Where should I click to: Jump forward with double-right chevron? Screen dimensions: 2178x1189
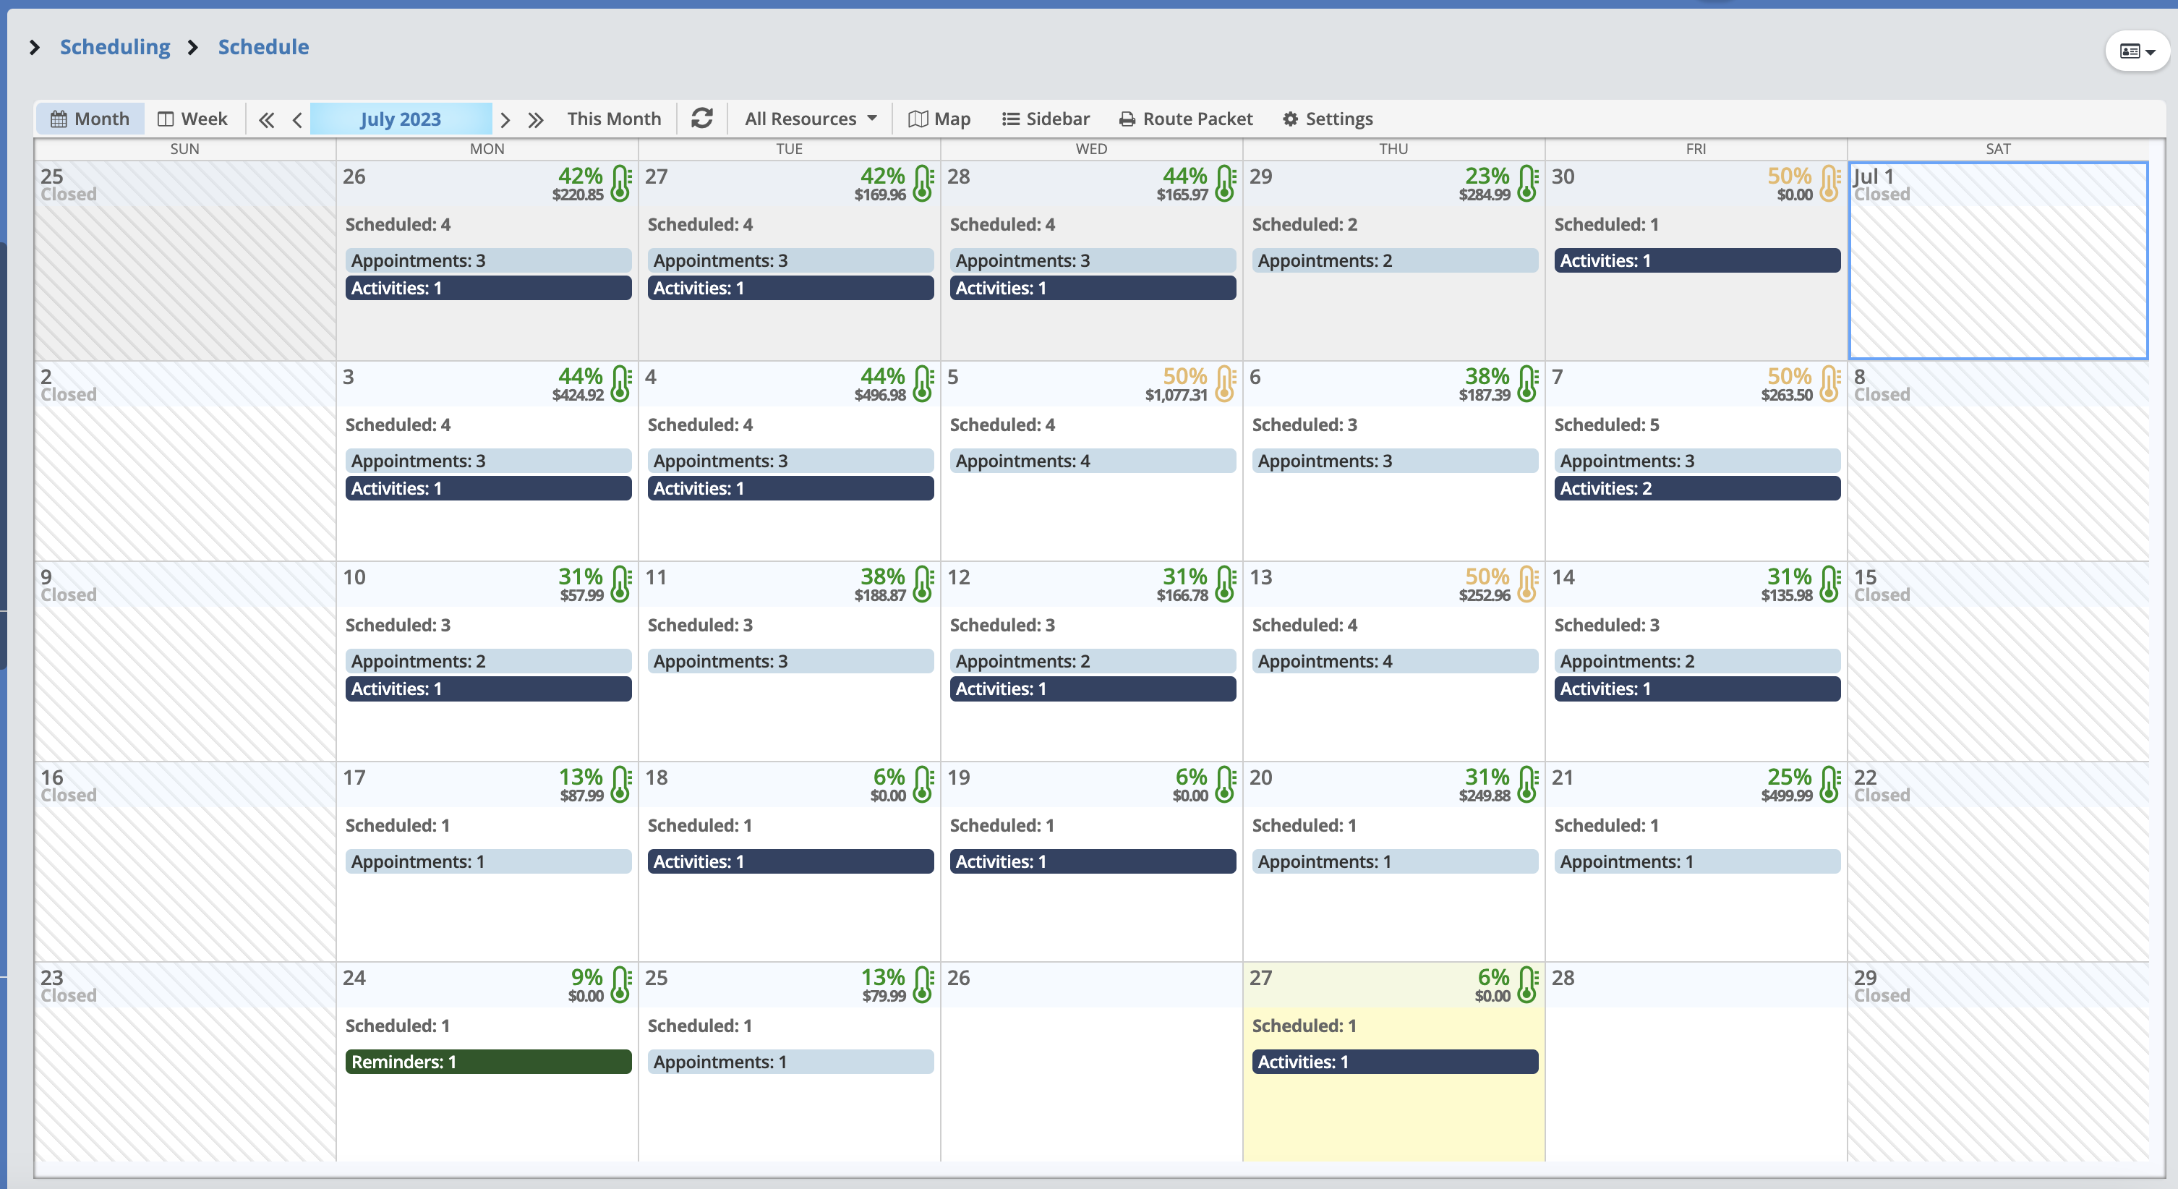[535, 119]
